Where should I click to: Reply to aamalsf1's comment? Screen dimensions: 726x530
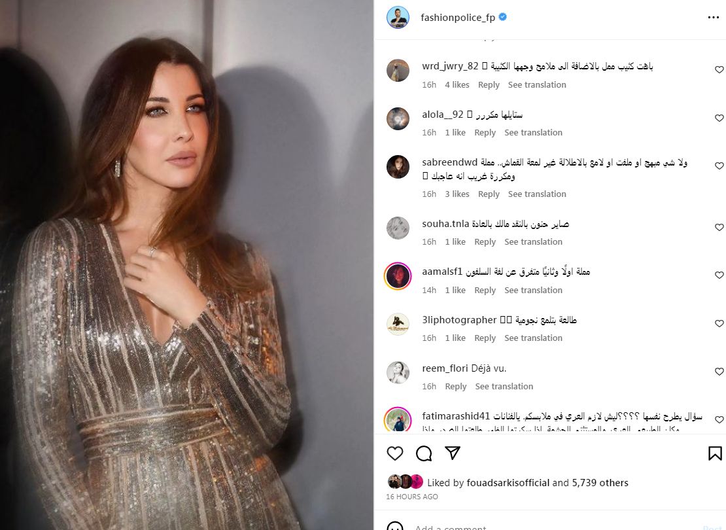[485, 291]
